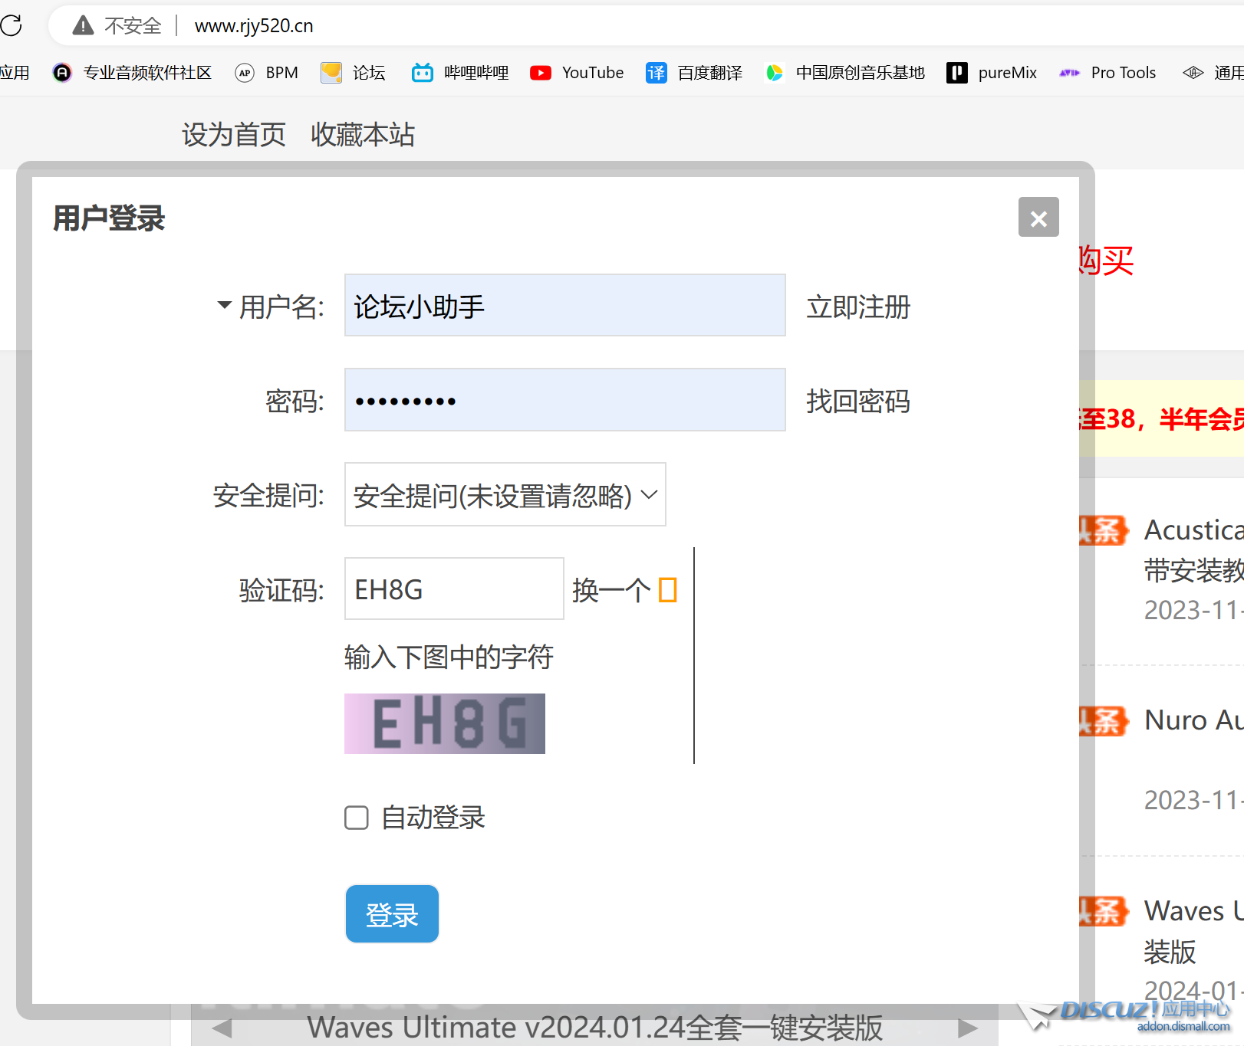The height and width of the screenshot is (1046, 1244).
Task: Click the 立即注册 registration link
Action: (x=857, y=307)
